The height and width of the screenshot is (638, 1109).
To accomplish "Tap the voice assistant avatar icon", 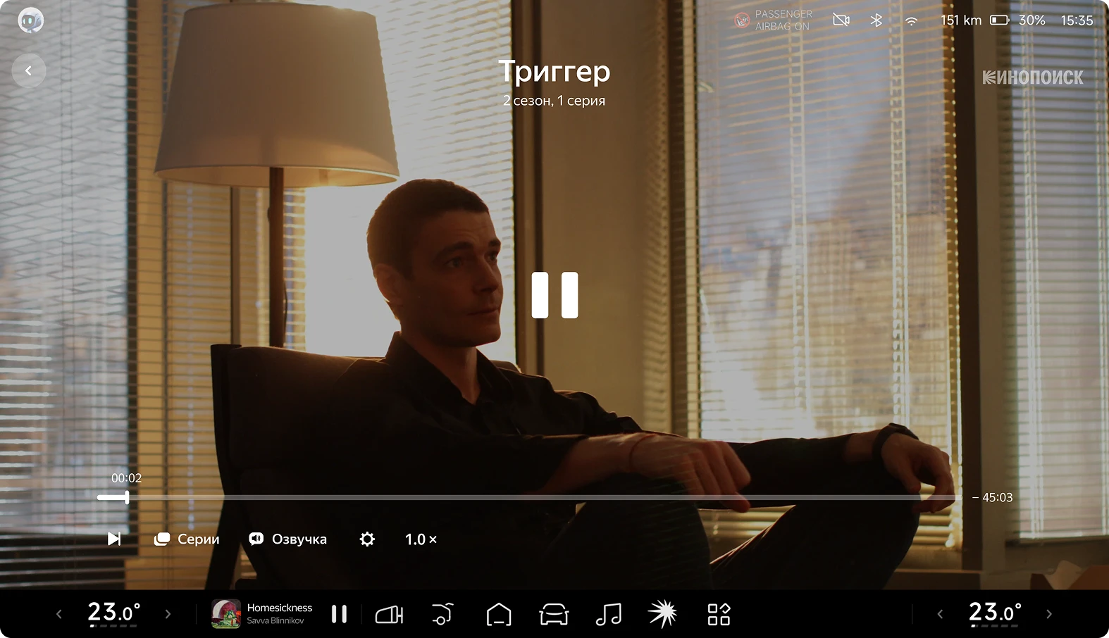I will [x=30, y=20].
